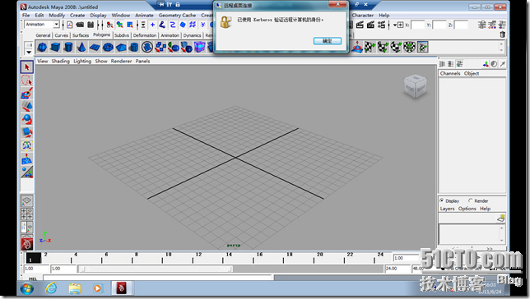Click the polygon cone shelf icon
Viewport: 530px width, 299px height.
(81, 48)
